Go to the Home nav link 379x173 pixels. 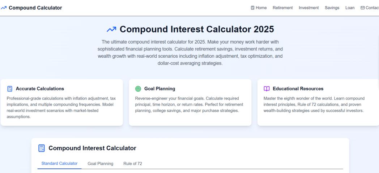tap(261, 8)
